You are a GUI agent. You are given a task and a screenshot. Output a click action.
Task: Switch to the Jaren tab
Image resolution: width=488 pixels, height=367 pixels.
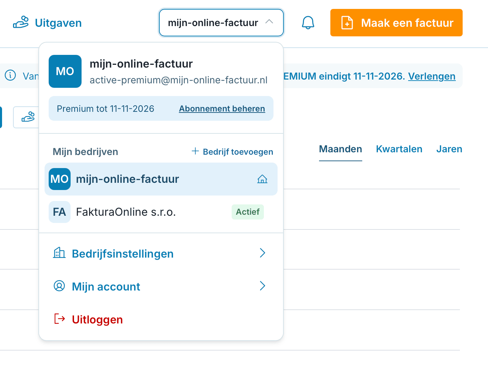[x=449, y=149]
